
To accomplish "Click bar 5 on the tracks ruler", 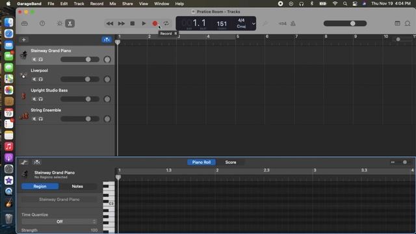I will pos(238,36).
